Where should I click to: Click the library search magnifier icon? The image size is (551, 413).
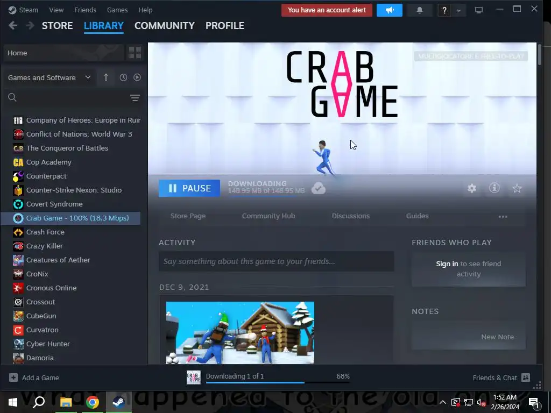(x=12, y=97)
